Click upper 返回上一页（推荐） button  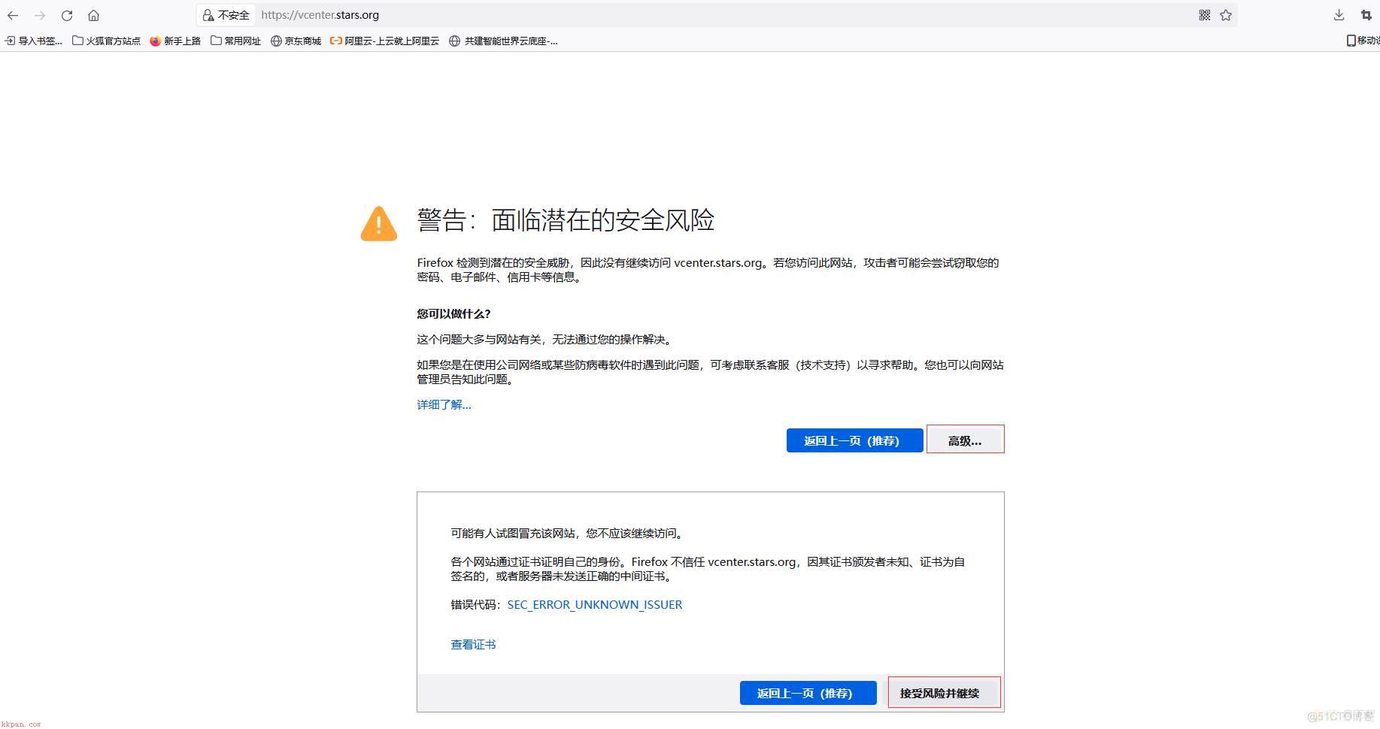point(854,440)
